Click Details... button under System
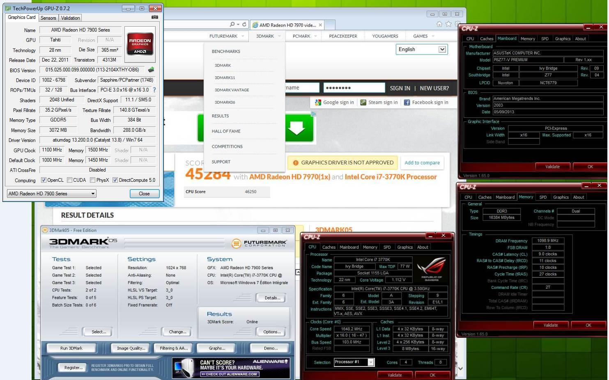 click(x=272, y=298)
